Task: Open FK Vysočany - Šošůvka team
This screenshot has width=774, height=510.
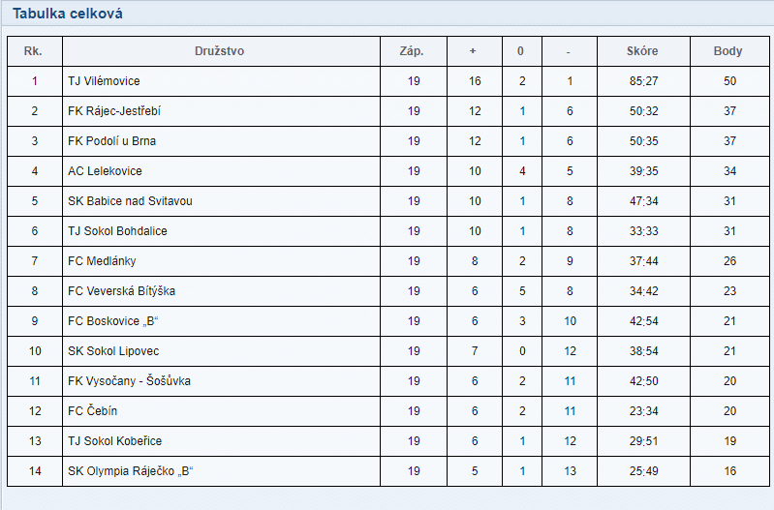Action: pos(129,380)
